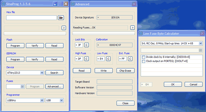206x112 pixels.
Task: Close the Advanced window via X
Action: coord(134,4)
